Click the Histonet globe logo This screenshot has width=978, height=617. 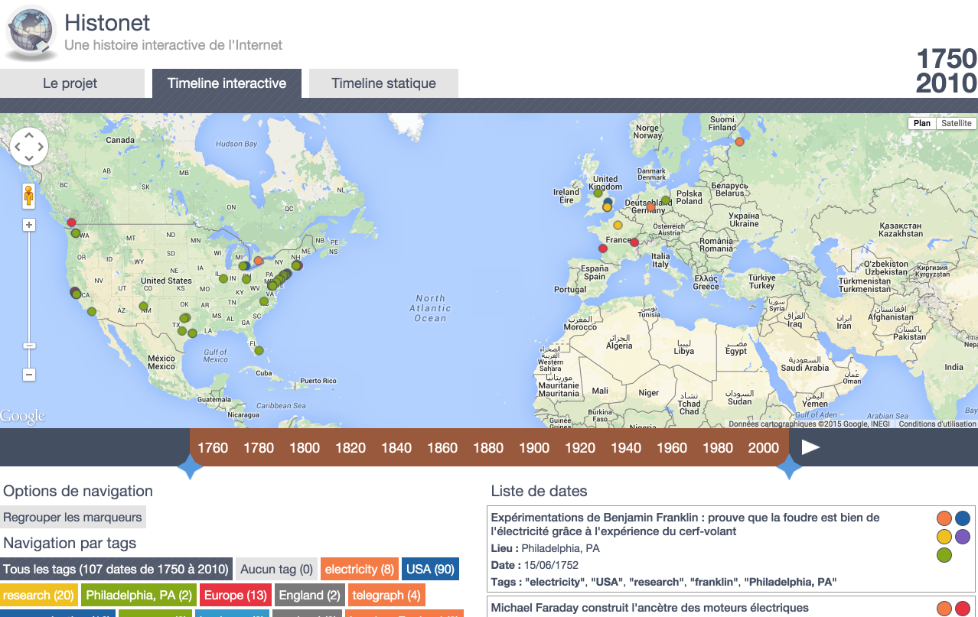[x=31, y=33]
